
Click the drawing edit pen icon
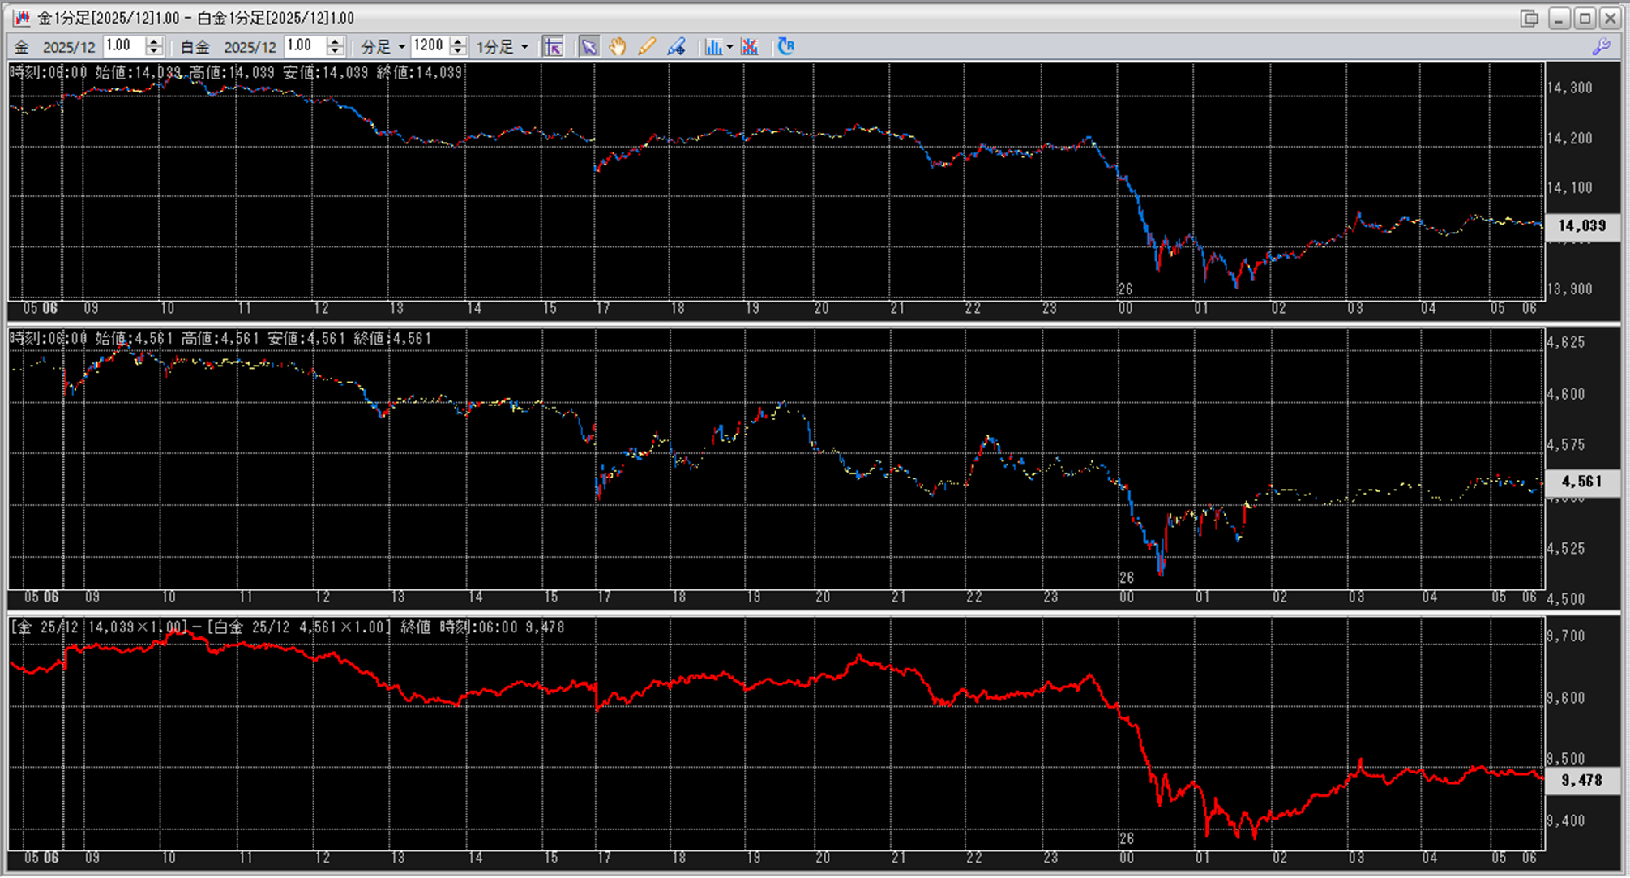[x=676, y=47]
